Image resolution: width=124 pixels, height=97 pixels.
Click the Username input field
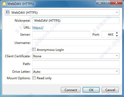point(76,43)
